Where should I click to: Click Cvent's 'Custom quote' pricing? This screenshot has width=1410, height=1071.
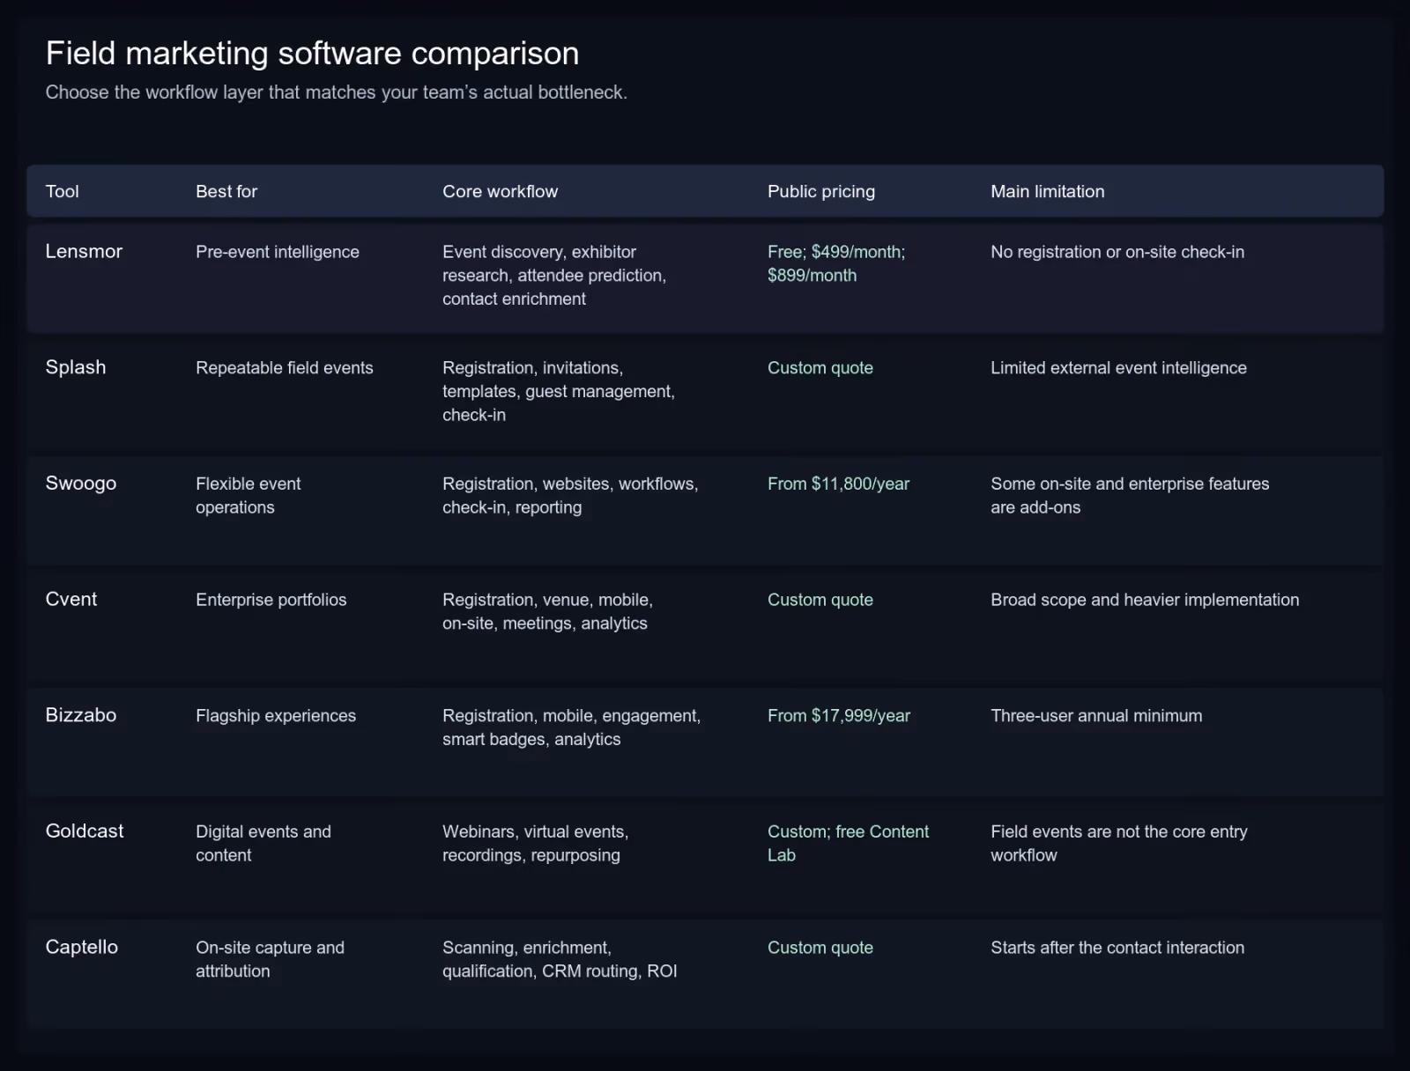[820, 600]
